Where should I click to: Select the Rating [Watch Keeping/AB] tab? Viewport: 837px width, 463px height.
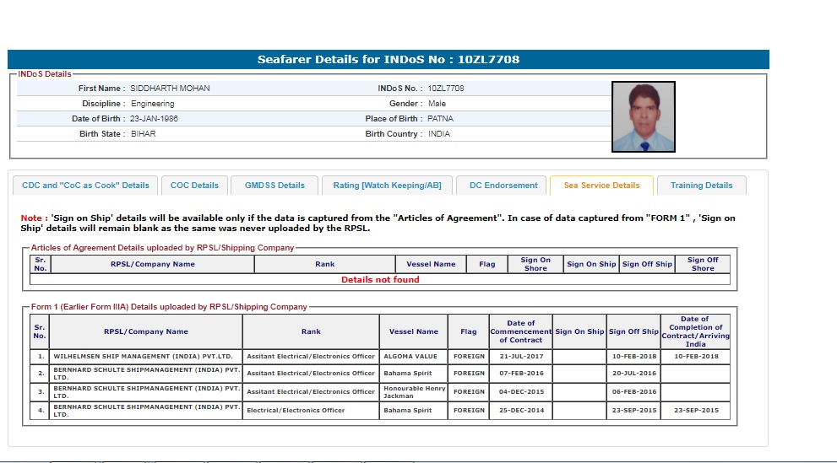pyautogui.click(x=387, y=186)
